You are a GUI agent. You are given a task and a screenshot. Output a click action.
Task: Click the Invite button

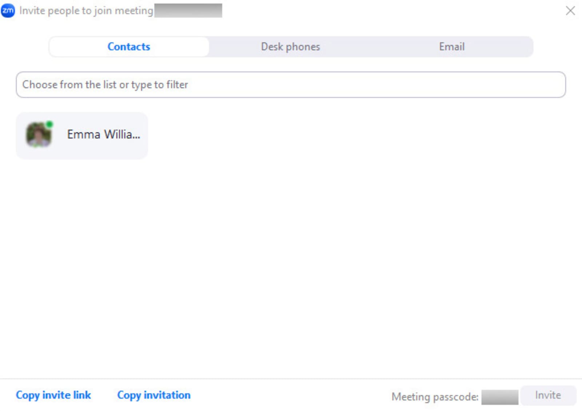pyautogui.click(x=548, y=395)
